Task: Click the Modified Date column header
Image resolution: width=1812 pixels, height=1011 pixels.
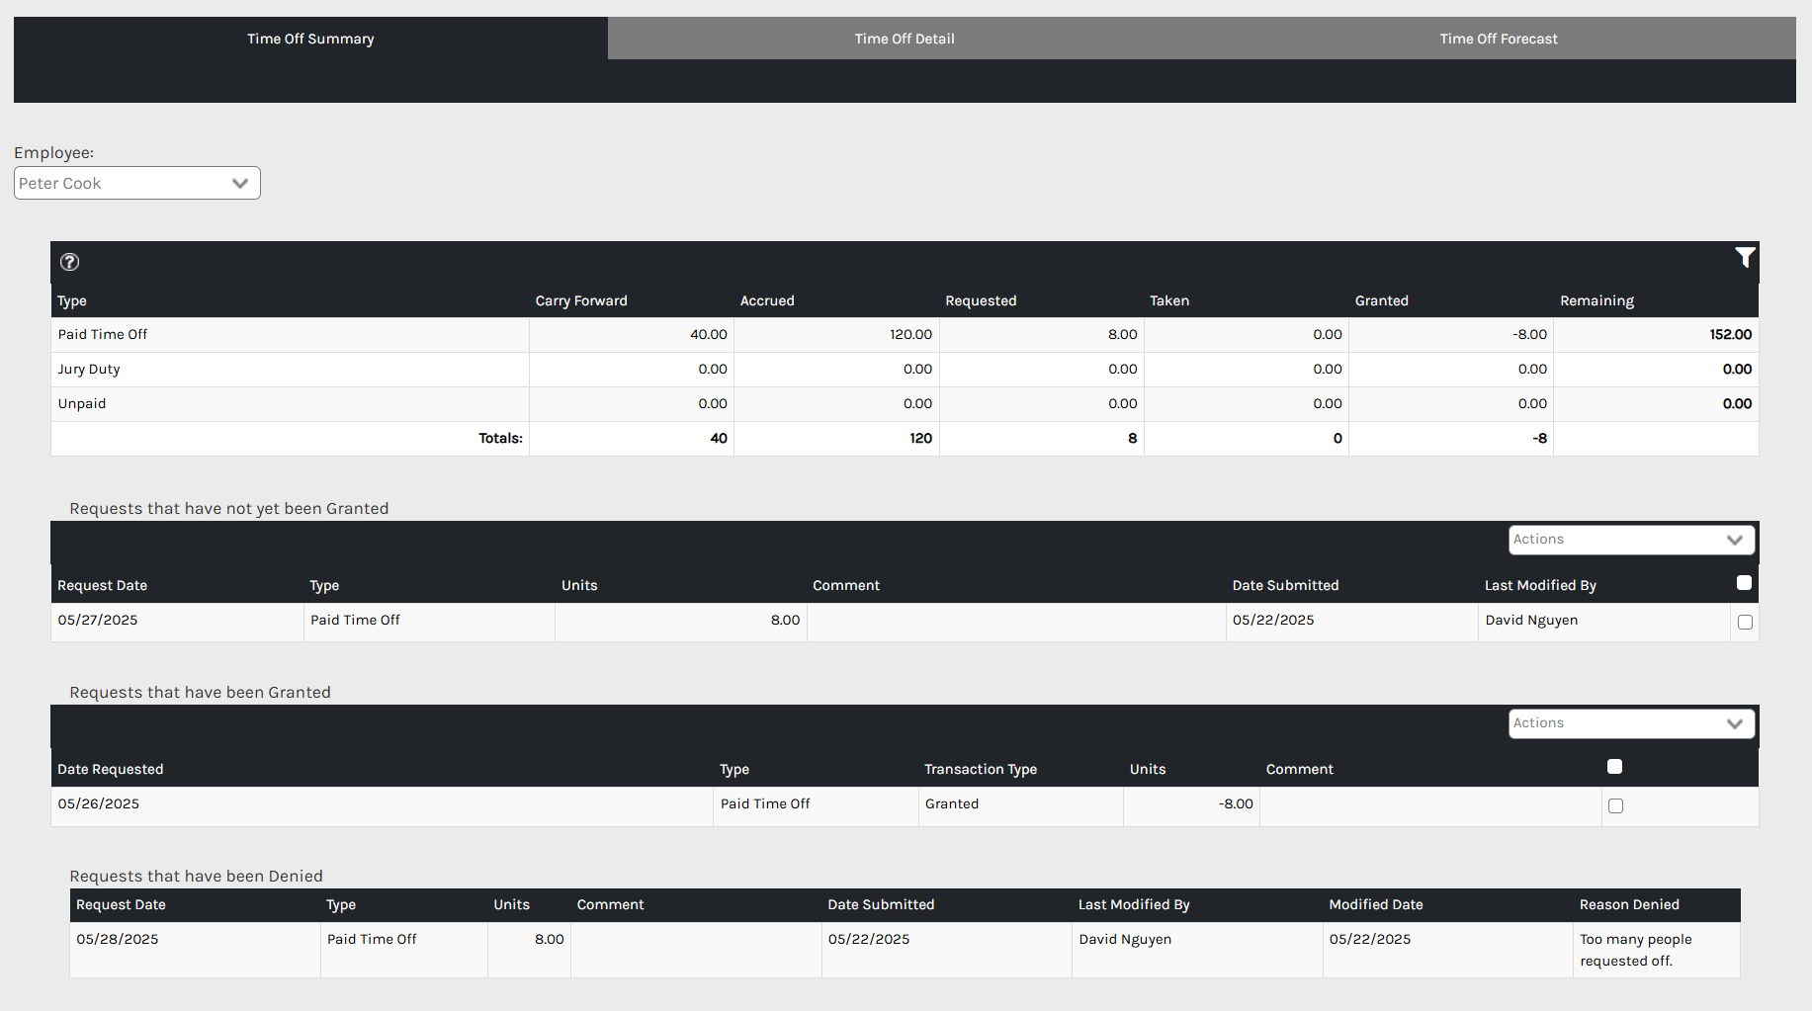Action: (1376, 904)
